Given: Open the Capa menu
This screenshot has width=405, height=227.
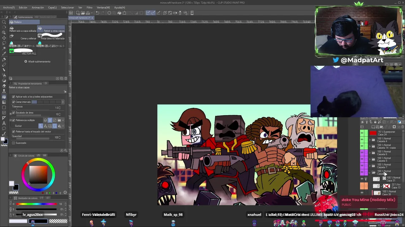Looking at the screenshot, I should point(52,8).
